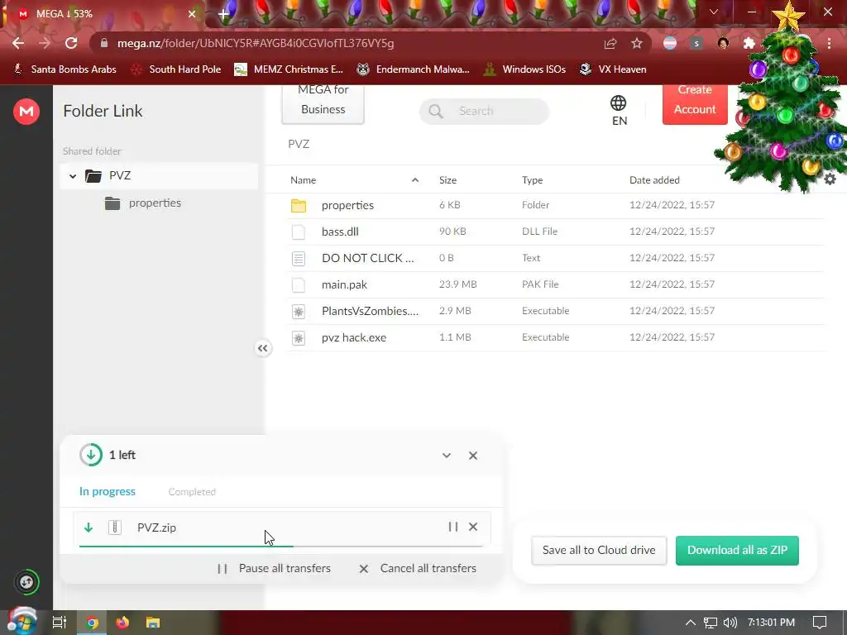Open new tab with plus button
This screenshot has width=847, height=635.
[223, 14]
